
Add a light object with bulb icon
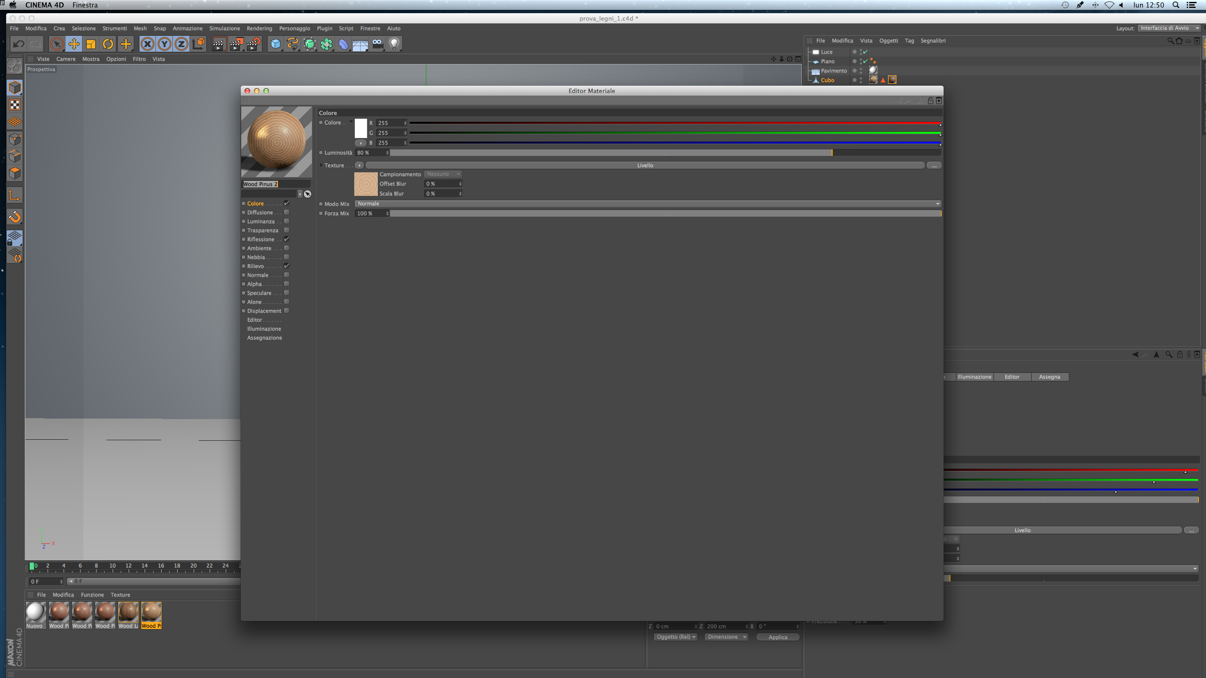pos(394,44)
